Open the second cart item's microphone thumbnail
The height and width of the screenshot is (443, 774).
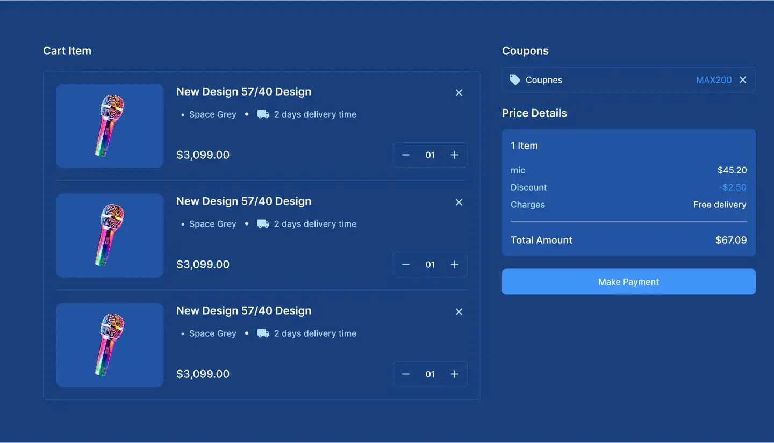pyautogui.click(x=110, y=235)
